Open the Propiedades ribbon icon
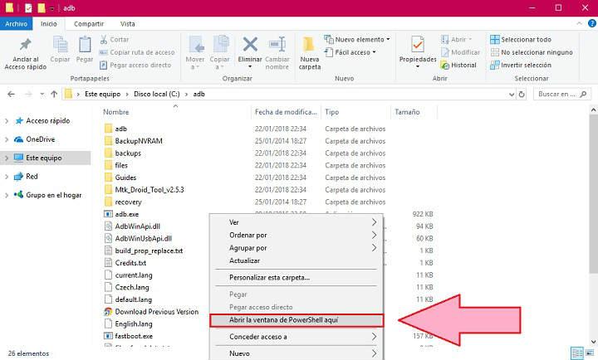 (x=418, y=45)
